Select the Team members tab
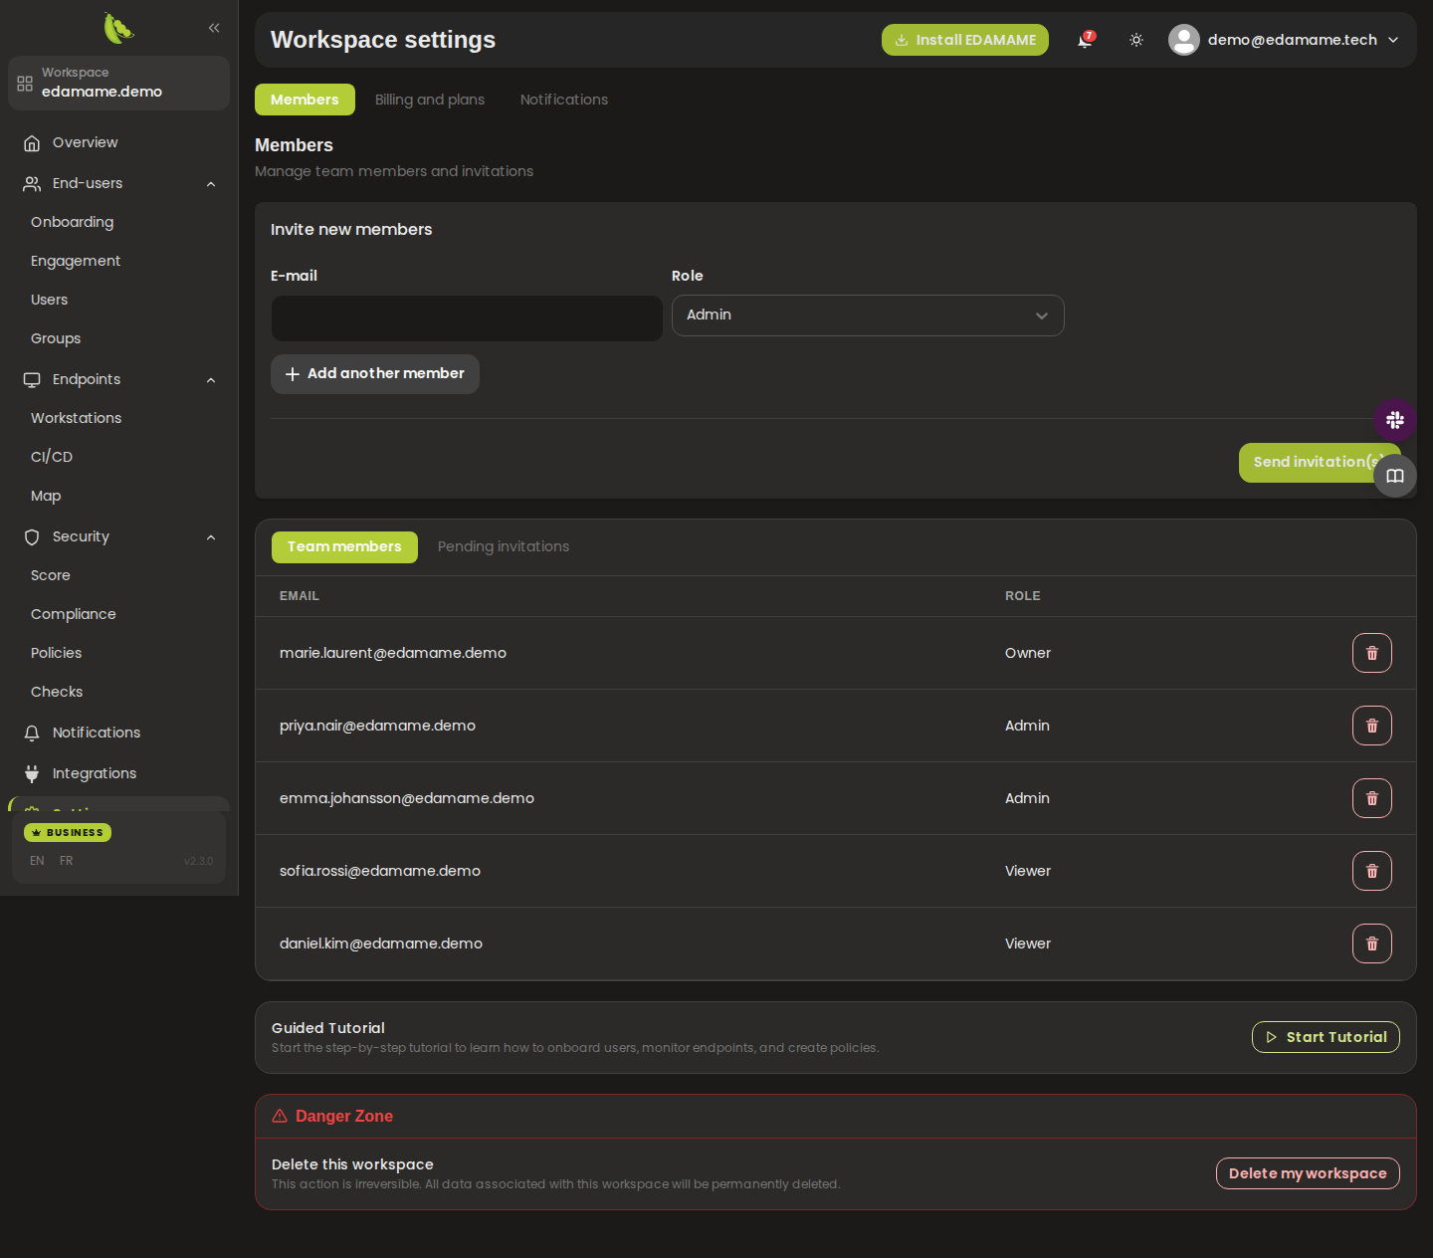Viewport: 1433px width, 1258px height. (x=344, y=547)
